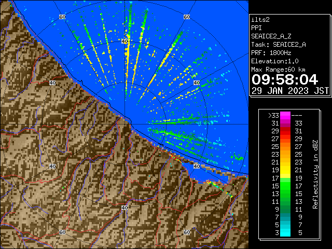Click the dark green band for 9–11 dBZ

tap(285, 209)
